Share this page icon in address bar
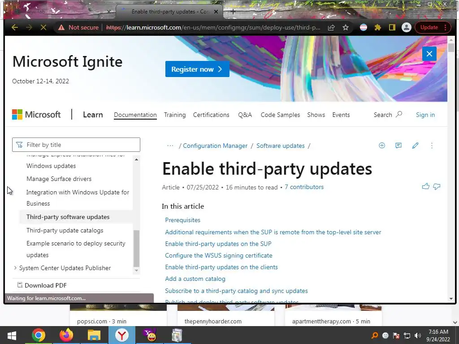The image size is (459, 344). click(331, 27)
